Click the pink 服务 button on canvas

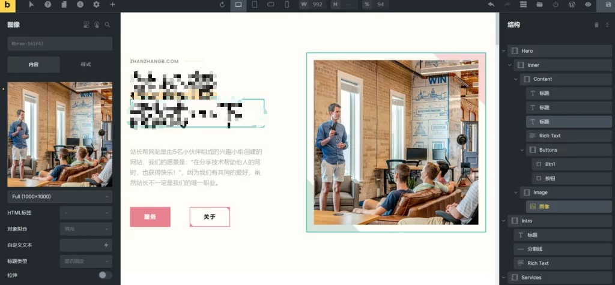point(150,217)
